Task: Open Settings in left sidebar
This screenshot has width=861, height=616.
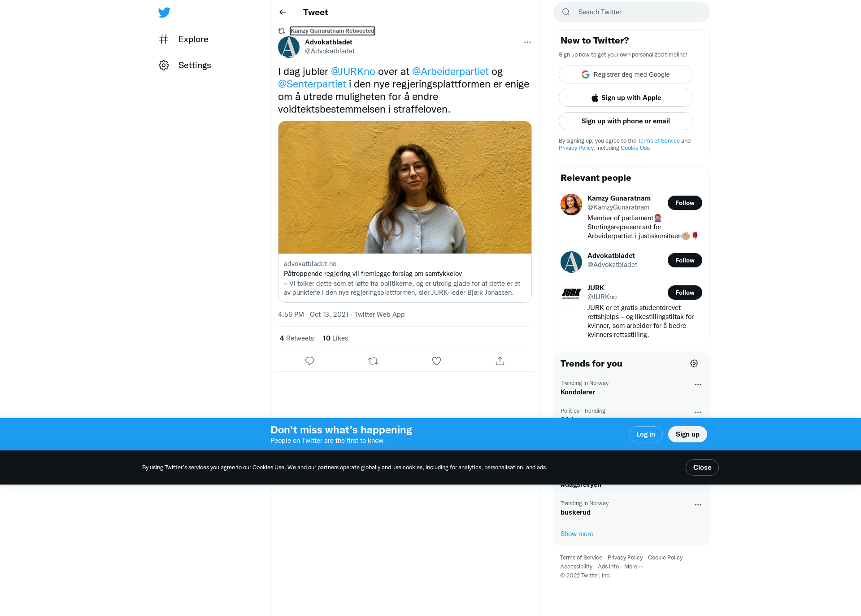Action: click(x=185, y=65)
